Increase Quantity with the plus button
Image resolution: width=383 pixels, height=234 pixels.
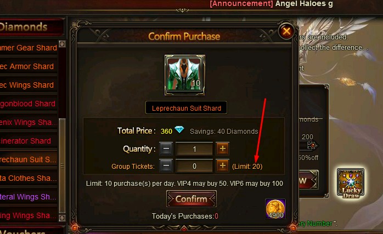tap(223, 149)
